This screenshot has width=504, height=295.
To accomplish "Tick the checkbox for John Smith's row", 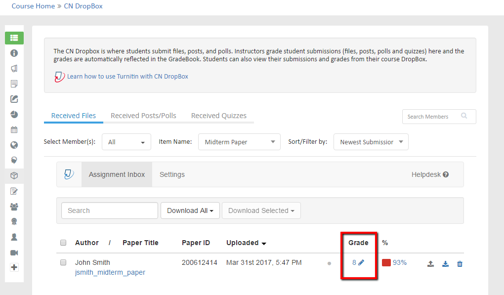I will pyautogui.click(x=63, y=262).
